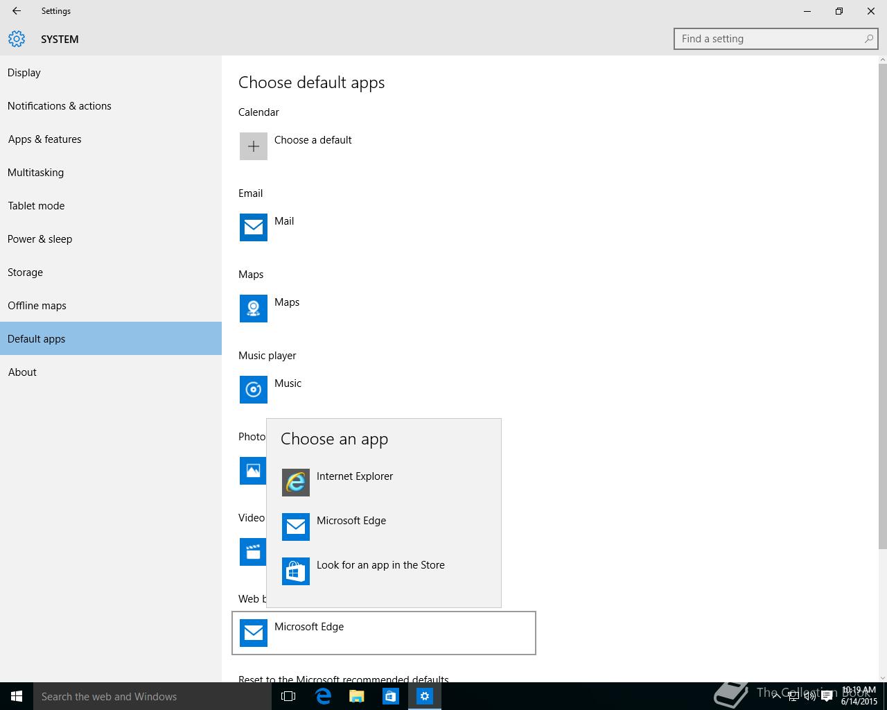This screenshot has height=710, width=887.
Task: Open the Action Center notification icon
Action: [827, 697]
